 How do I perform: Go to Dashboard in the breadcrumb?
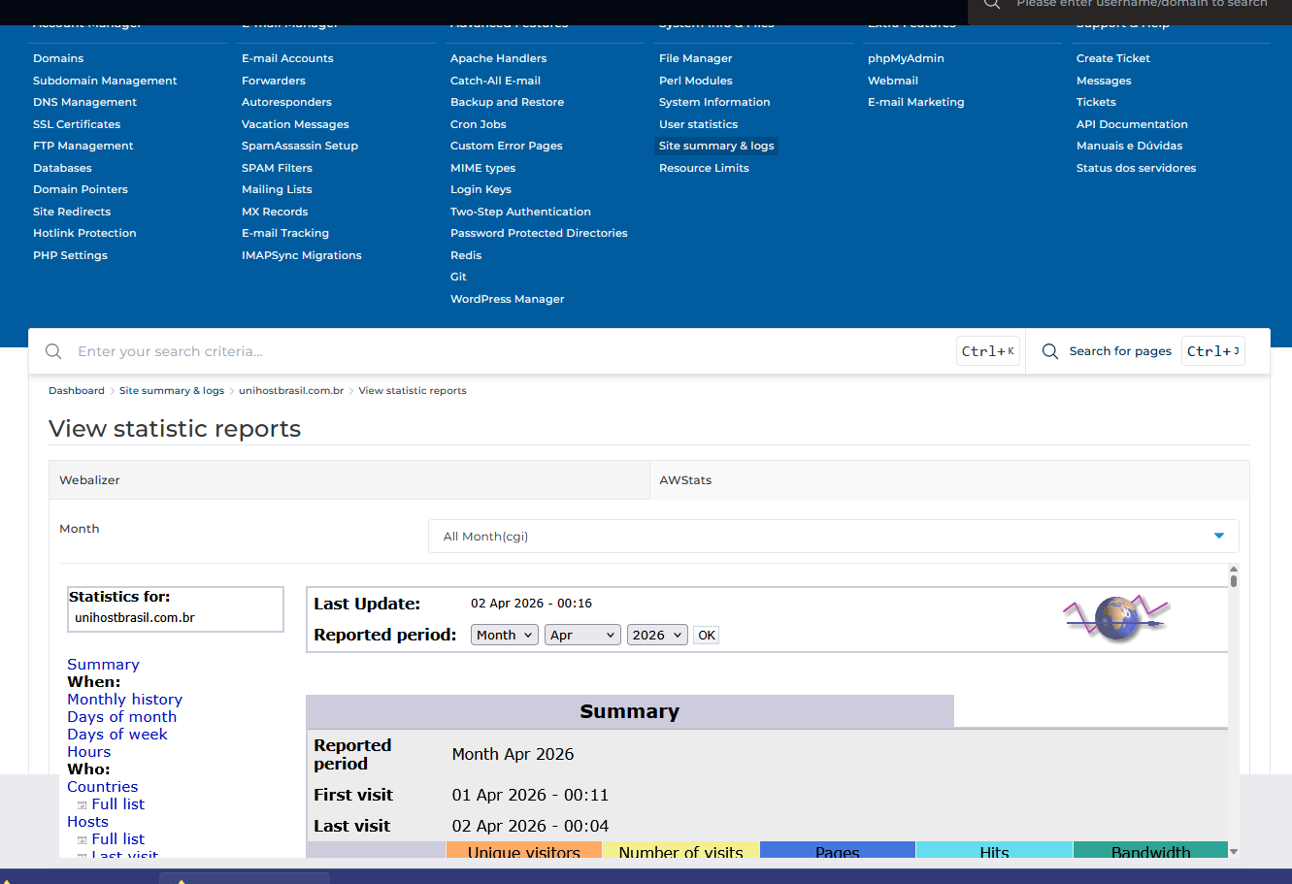tap(77, 391)
